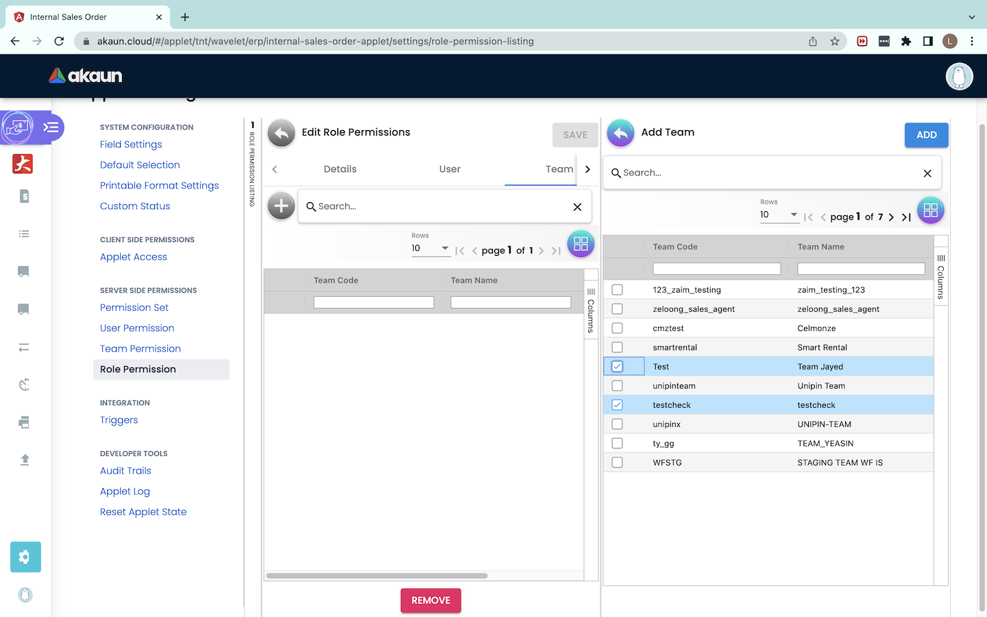
Task: Go to next page in Add Team pagination
Action: (891, 217)
